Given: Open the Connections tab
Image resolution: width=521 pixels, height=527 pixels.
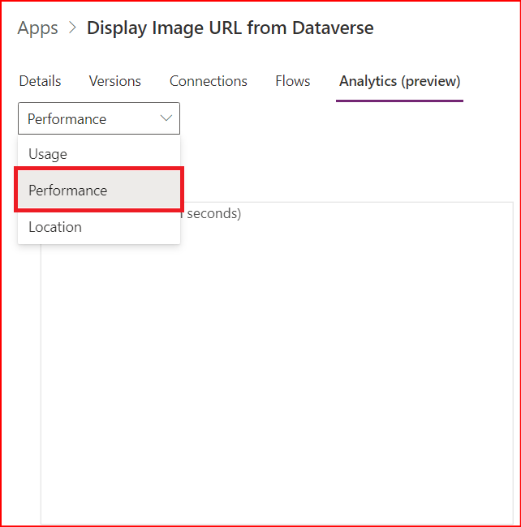Looking at the screenshot, I should 208,81.
